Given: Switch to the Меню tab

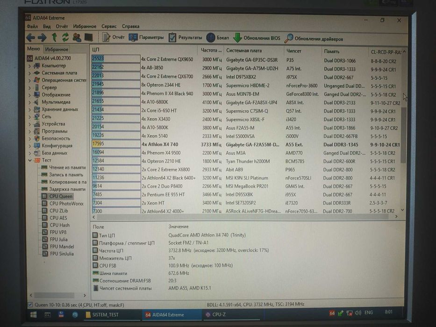Looking at the screenshot, I should [34, 49].
